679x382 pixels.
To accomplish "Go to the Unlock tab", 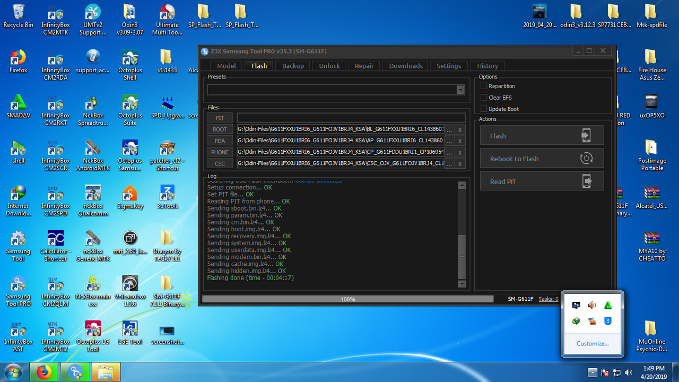I will coord(329,66).
